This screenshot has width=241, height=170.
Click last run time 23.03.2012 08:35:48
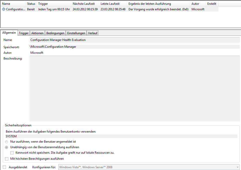click(x=113, y=9)
